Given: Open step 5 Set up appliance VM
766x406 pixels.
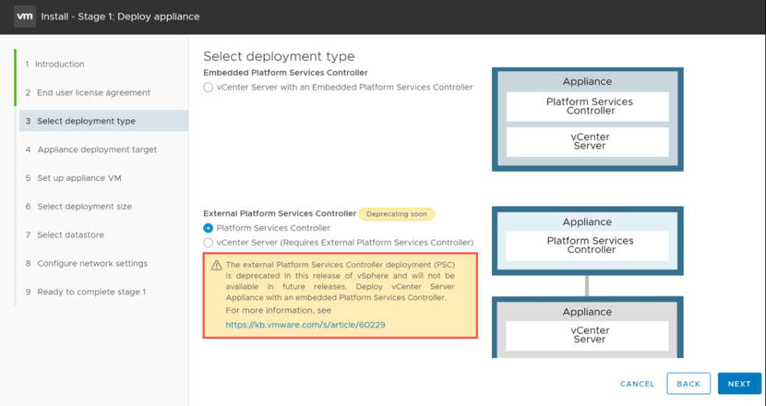Looking at the screenshot, I should click(x=79, y=178).
